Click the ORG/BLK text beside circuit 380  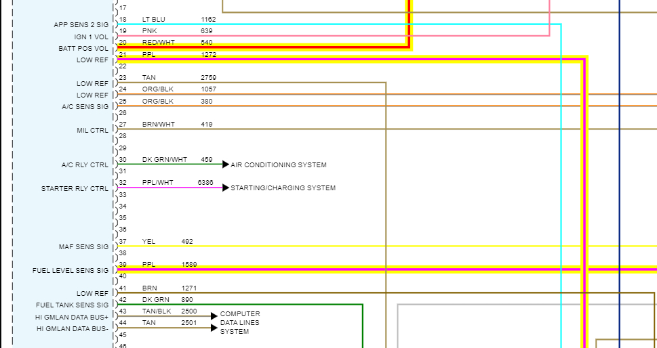tap(157, 102)
